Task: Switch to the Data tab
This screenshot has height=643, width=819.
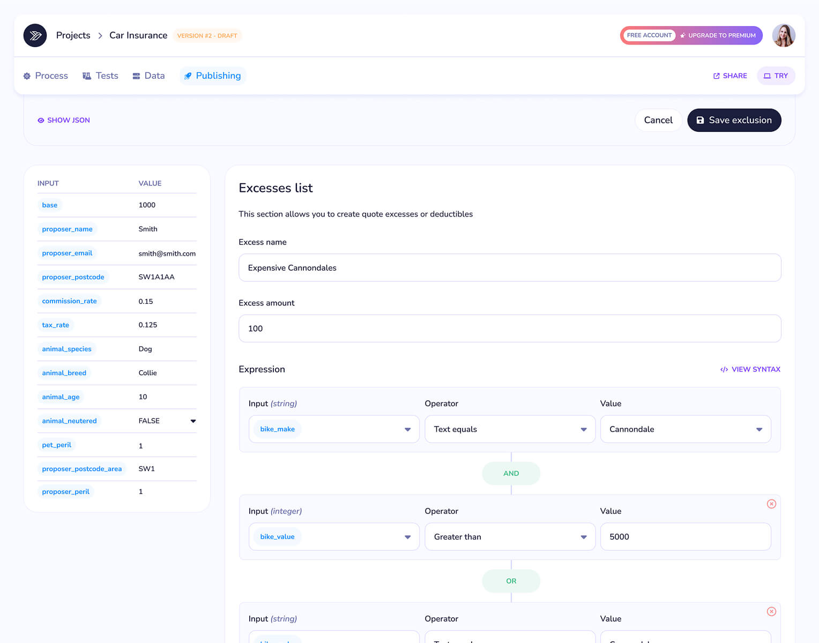Action: [148, 76]
